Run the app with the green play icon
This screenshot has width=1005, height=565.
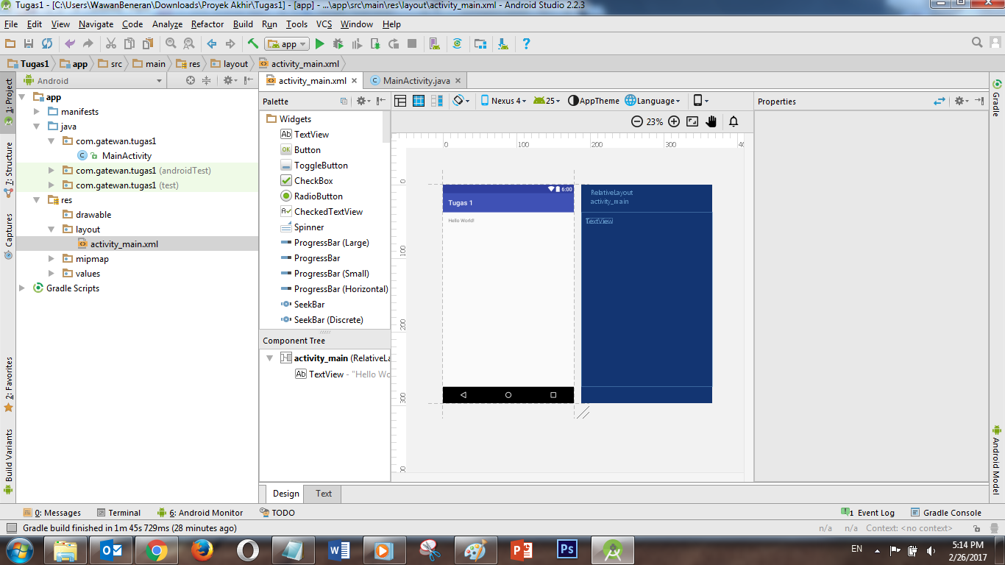click(320, 44)
